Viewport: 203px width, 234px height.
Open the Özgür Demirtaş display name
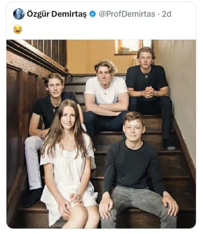pyautogui.click(x=57, y=14)
